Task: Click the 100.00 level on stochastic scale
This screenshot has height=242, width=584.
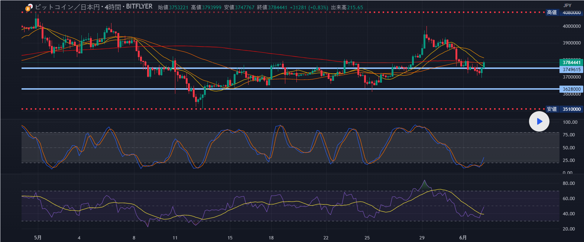Action: click(570, 122)
